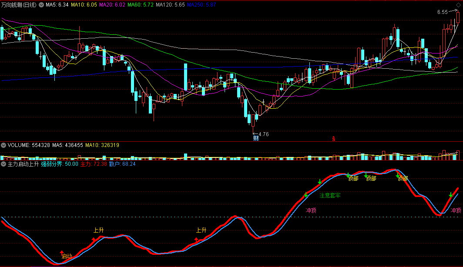Click the 启动 signal label
463x267 pixels.
pos(67,257)
